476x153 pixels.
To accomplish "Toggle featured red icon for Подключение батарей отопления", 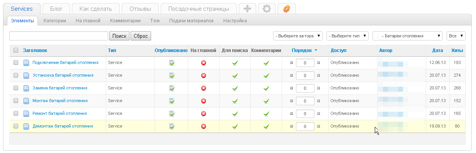I will pos(204,63).
